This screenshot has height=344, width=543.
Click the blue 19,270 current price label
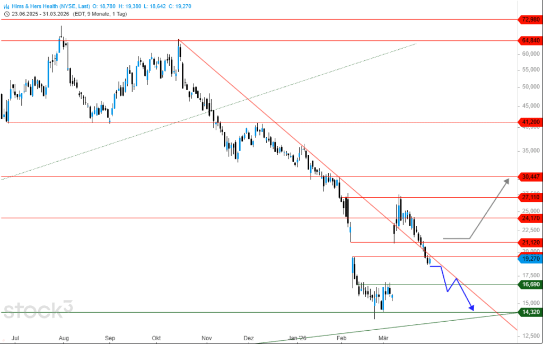pos(530,259)
